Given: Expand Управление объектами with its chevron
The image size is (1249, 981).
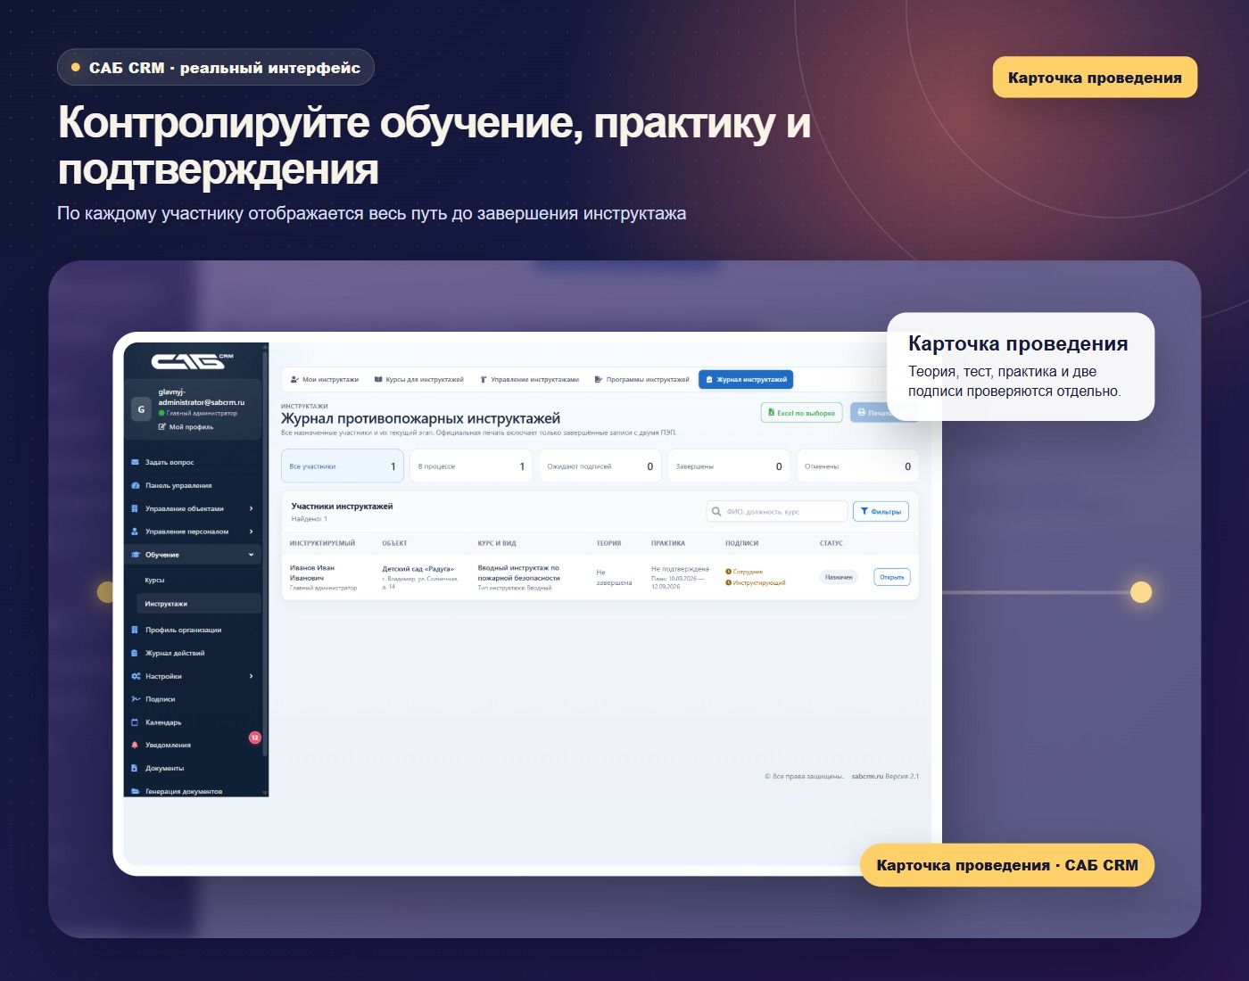Looking at the screenshot, I should (251, 508).
